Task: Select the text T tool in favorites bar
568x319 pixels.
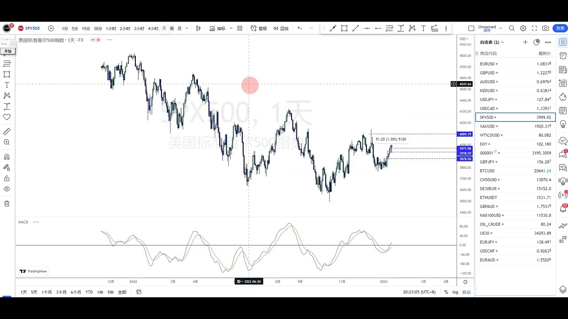Action: point(423,28)
